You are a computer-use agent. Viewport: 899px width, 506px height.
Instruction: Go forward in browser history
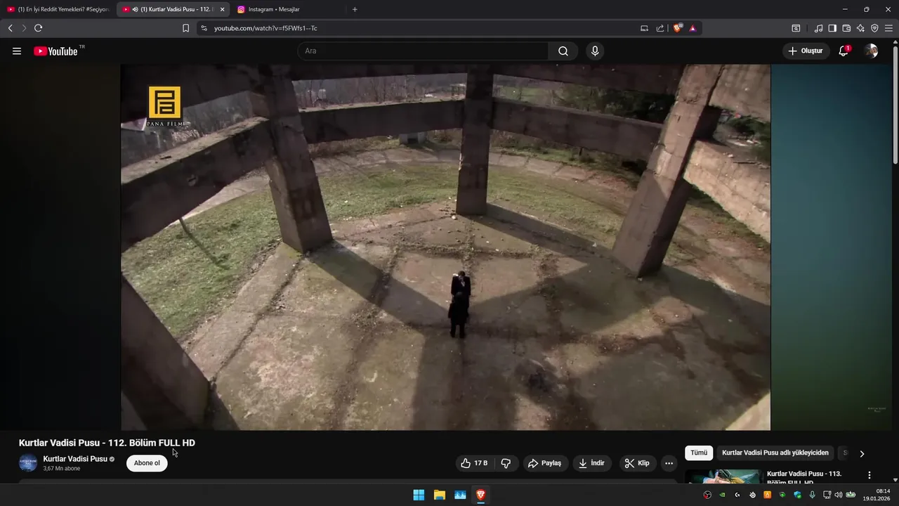pos(24,28)
